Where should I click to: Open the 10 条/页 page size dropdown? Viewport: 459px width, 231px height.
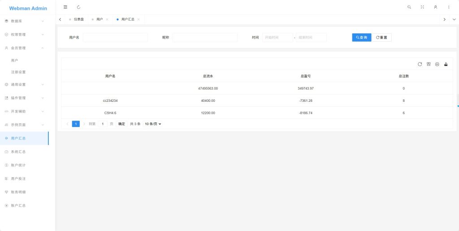(152, 124)
